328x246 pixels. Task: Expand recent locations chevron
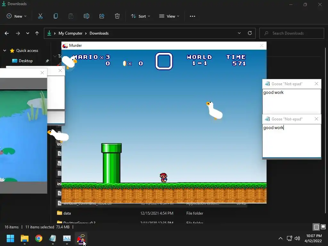coord(28,33)
